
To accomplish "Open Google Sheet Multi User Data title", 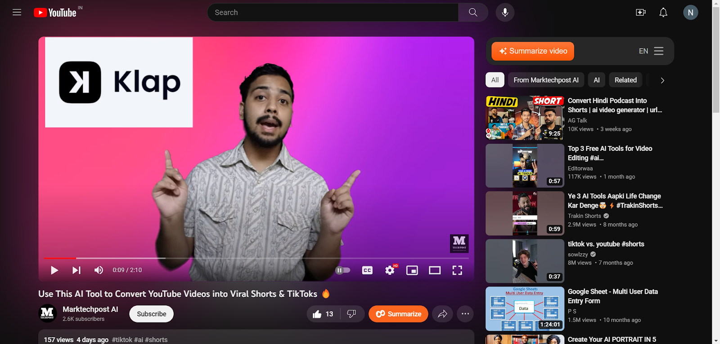I will [x=613, y=296].
